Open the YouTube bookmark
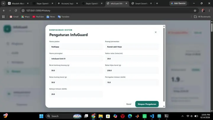Viewport: 213px width, 120px height. coord(38,17)
